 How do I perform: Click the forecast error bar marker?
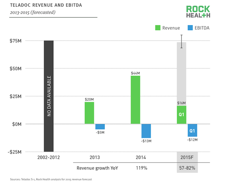click(x=181, y=41)
